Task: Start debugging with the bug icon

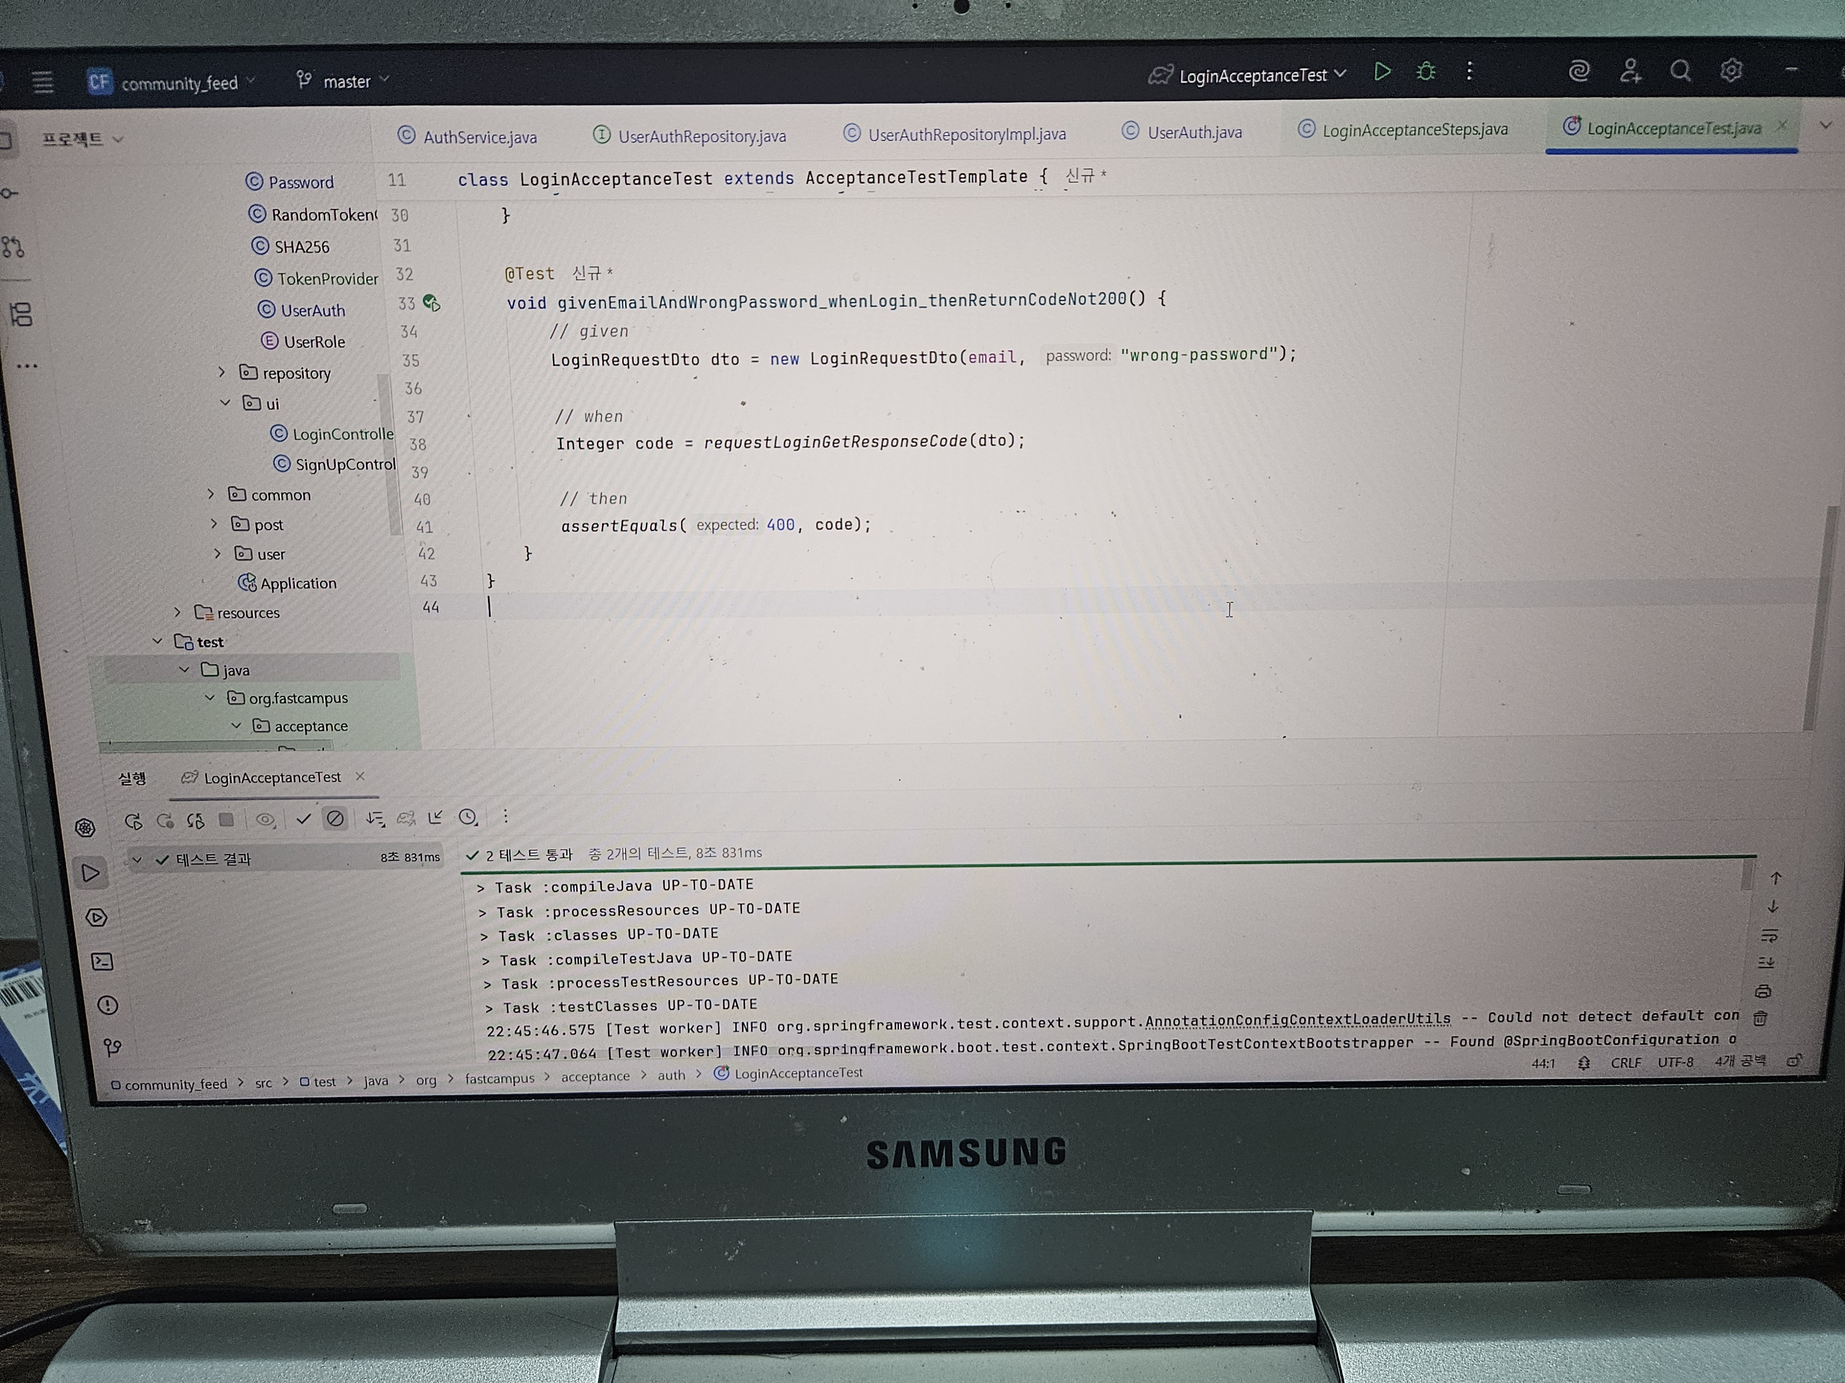Action: pyautogui.click(x=1425, y=72)
